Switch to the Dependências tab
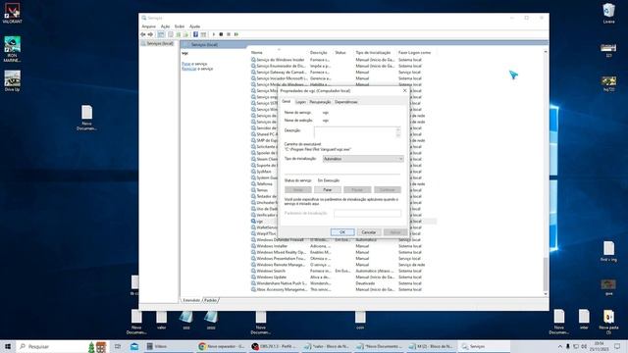The height and width of the screenshot is (353, 628). [346, 102]
